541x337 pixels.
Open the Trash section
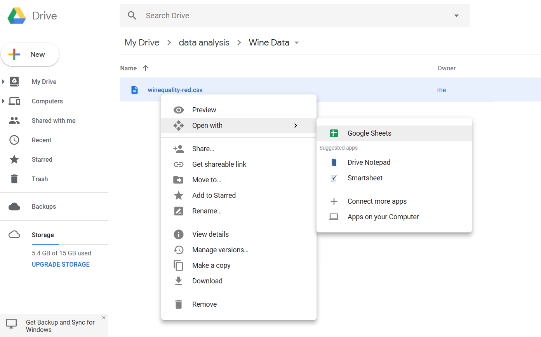click(40, 179)
